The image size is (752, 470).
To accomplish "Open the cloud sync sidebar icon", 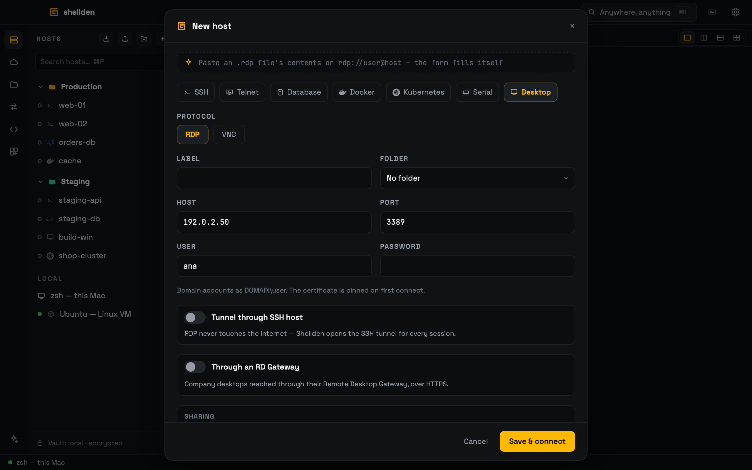I will pos(14,62).
